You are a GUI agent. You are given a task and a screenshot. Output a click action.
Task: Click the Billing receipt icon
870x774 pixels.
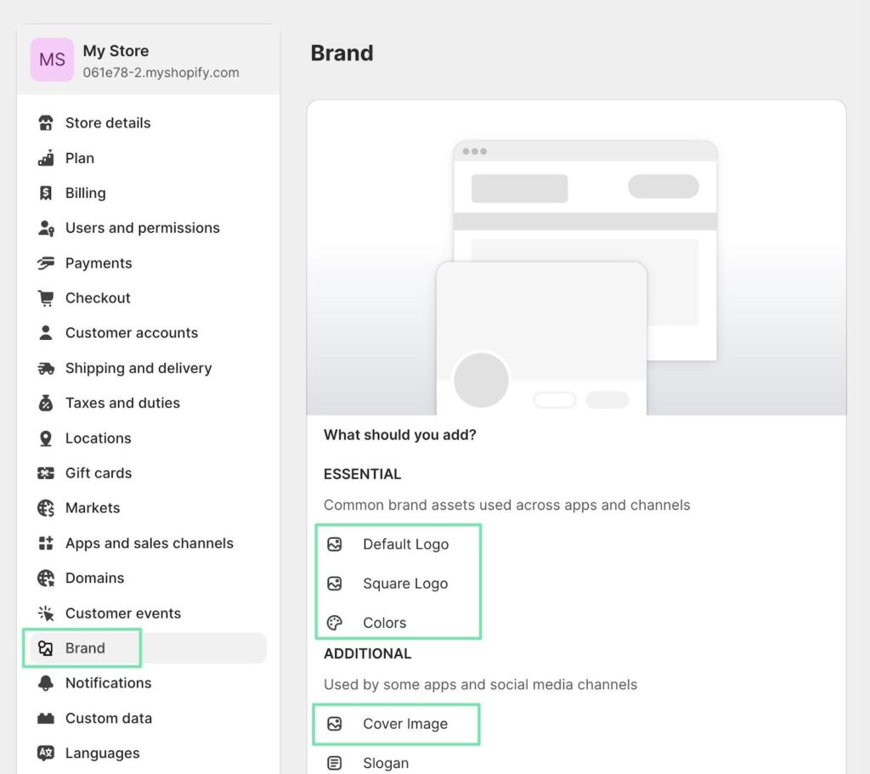point(46,194)
